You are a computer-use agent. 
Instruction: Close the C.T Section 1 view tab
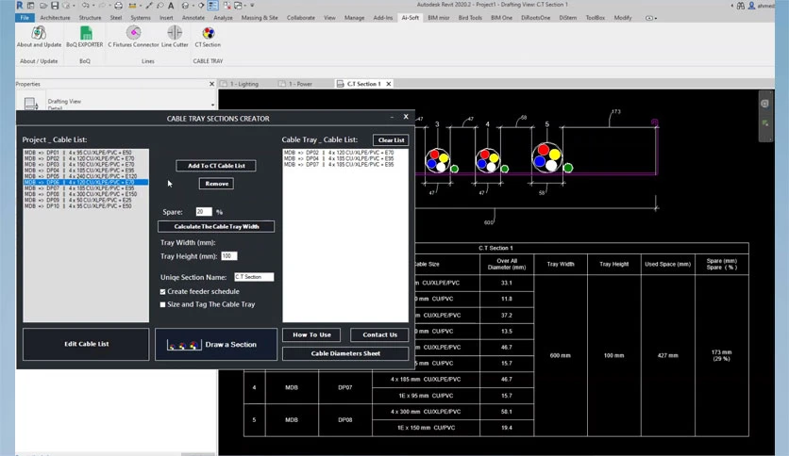(389, 84)
